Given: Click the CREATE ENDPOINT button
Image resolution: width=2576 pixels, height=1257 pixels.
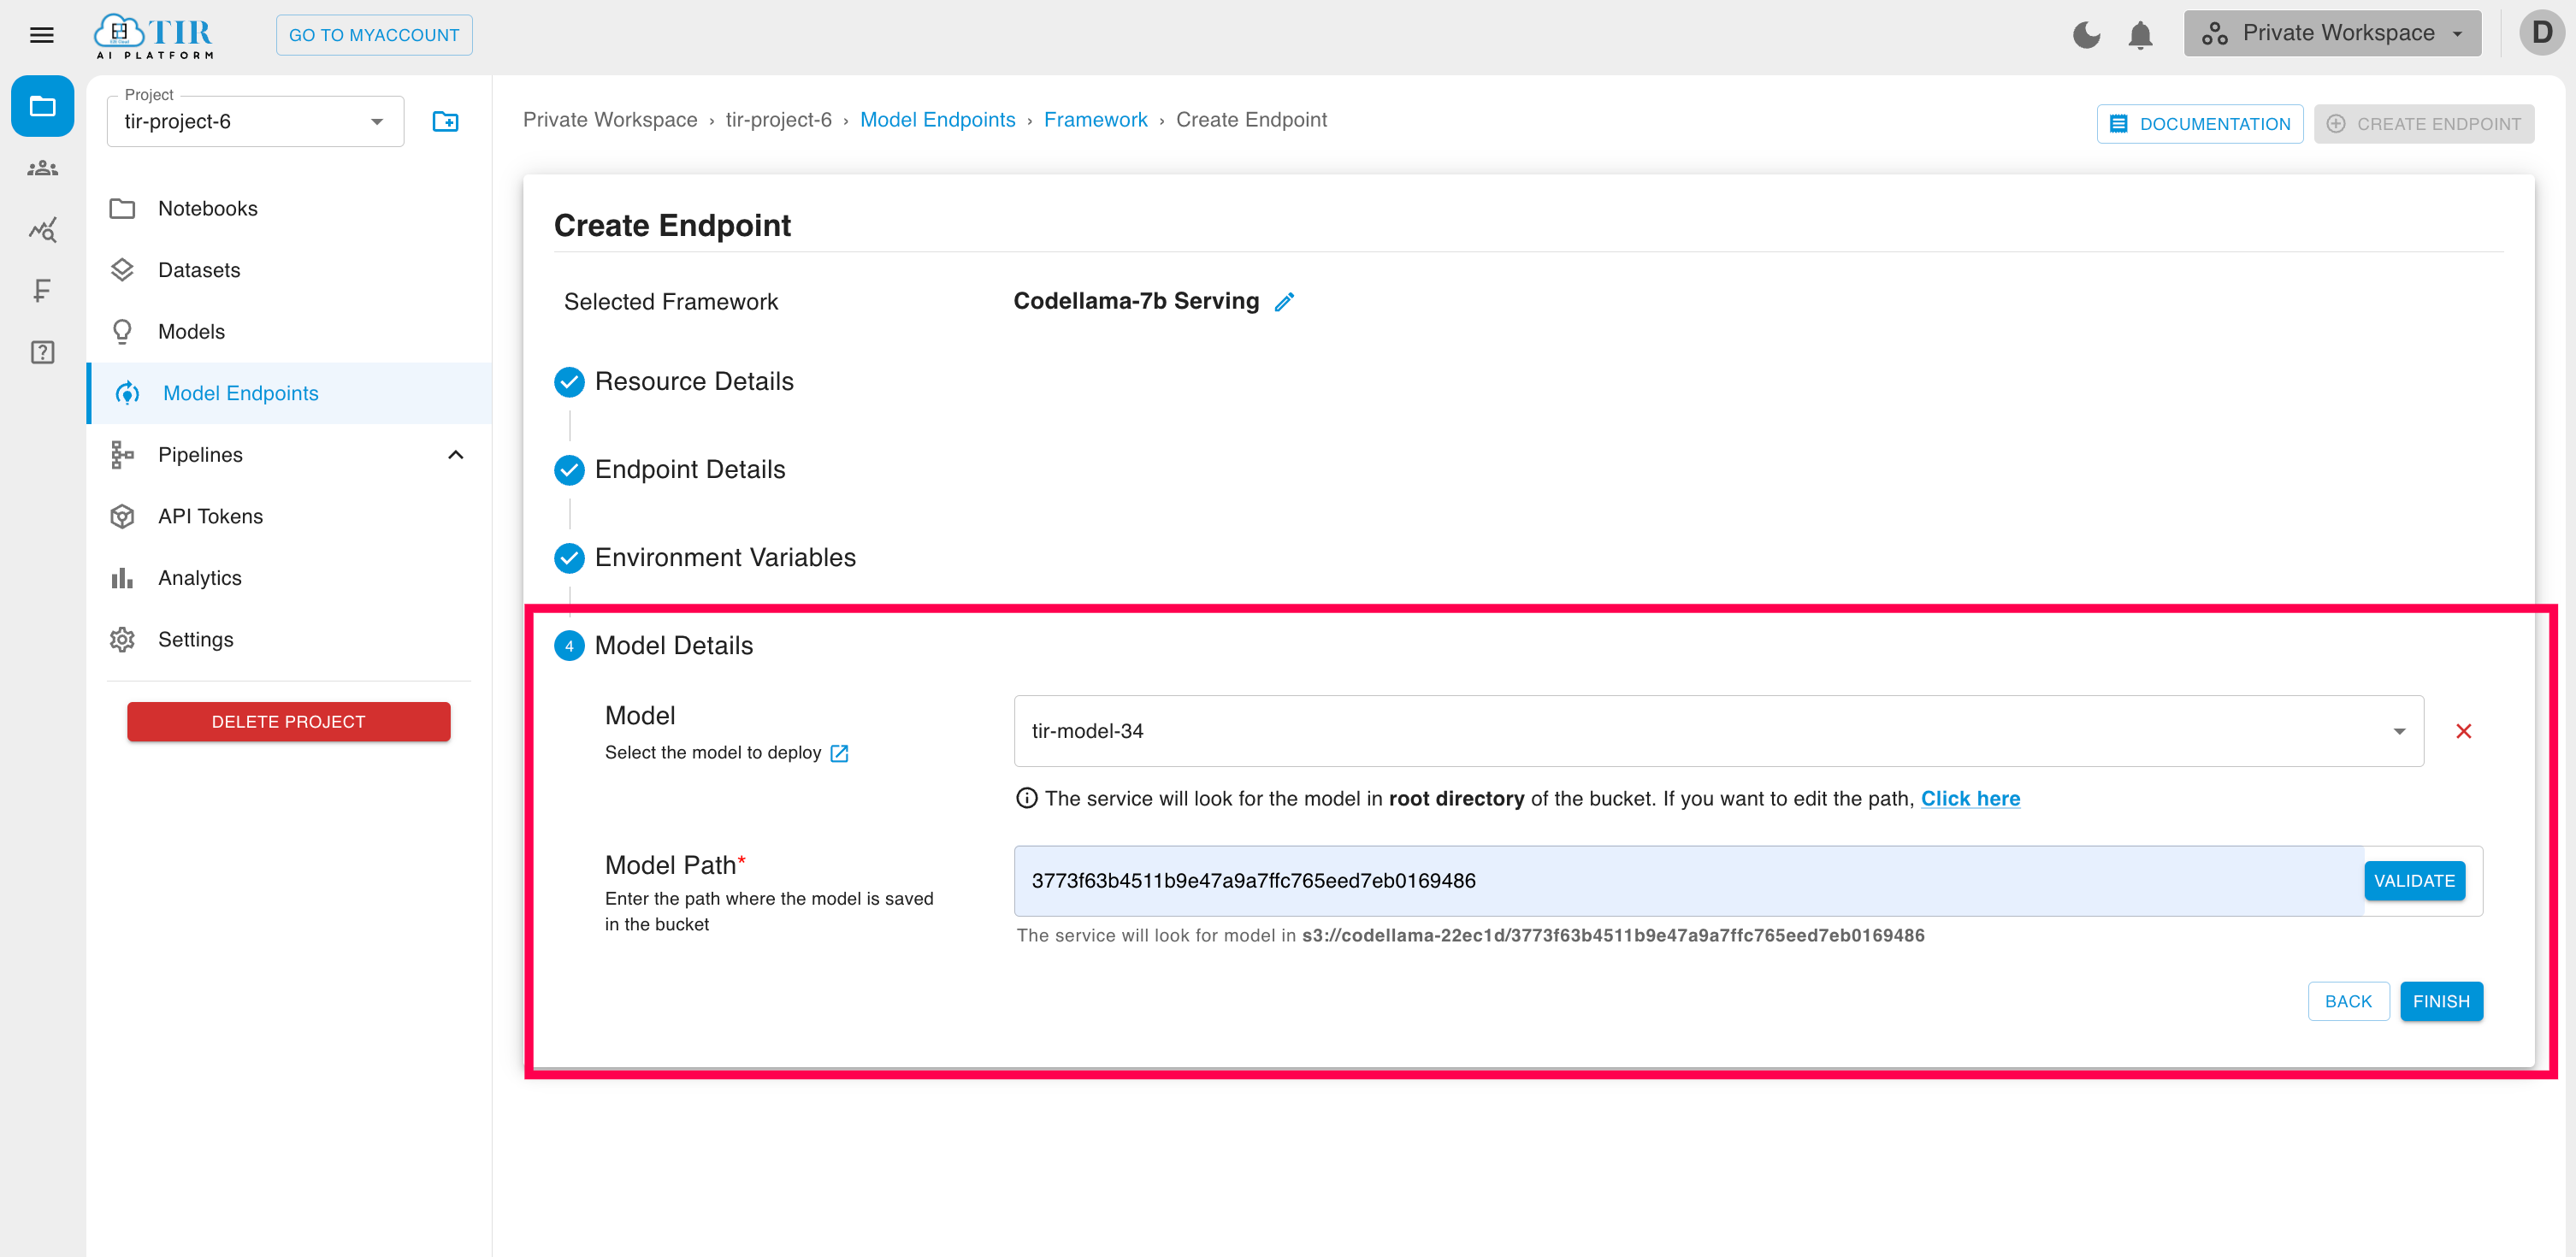Looking at the screenshot, I should (x=2423, y=124).
